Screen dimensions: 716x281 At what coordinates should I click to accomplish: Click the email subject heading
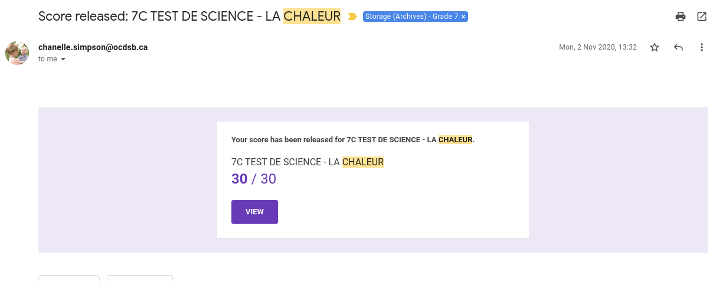pyautogui.click(x=189, y=16)
